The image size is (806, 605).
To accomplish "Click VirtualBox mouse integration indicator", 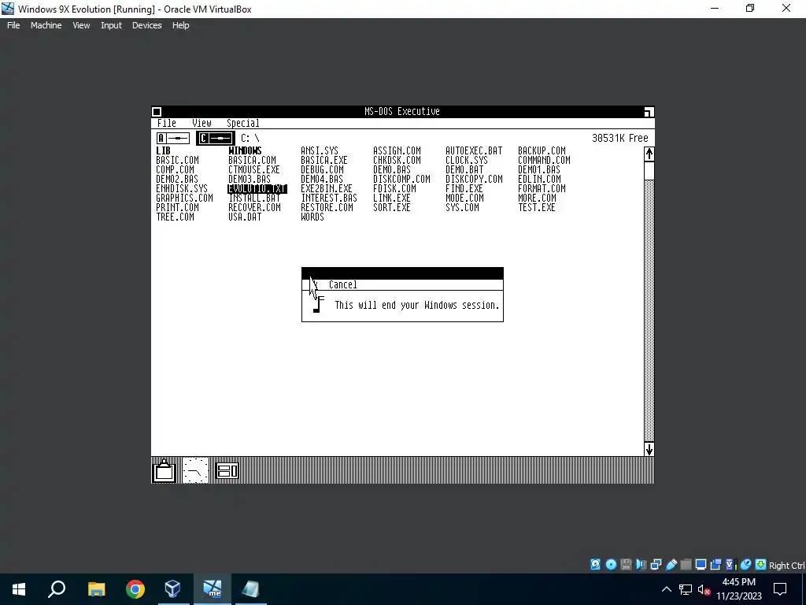I will 746,565.
